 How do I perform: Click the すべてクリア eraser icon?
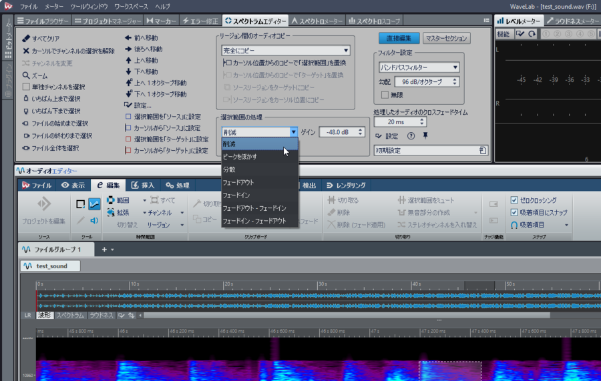[26, 39]
